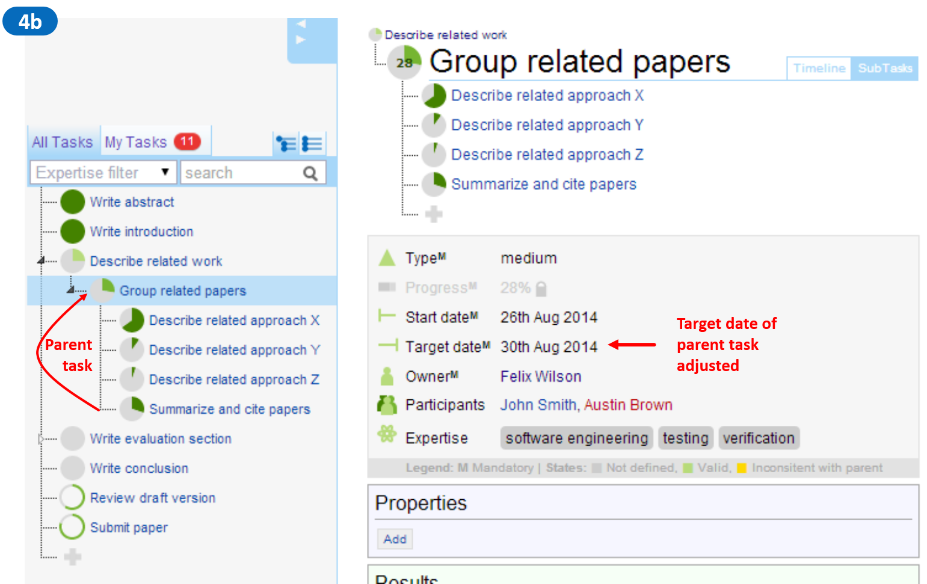The image size is (927, 584).
Task: Click the search magnifier icon
Action: tap(310, 173)
